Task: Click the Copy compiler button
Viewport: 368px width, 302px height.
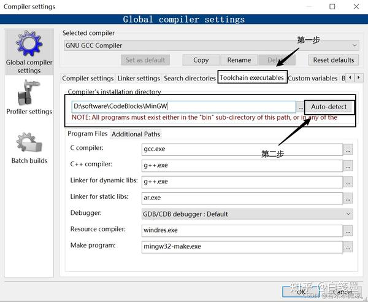Action: (x=201, y=60)
